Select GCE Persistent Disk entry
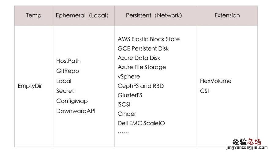Image resolution: width=272 pixels, height=153 pixels. 143,48
